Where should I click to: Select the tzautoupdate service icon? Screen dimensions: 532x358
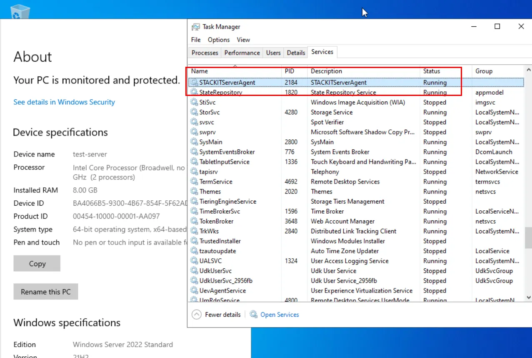coord(194,251)
